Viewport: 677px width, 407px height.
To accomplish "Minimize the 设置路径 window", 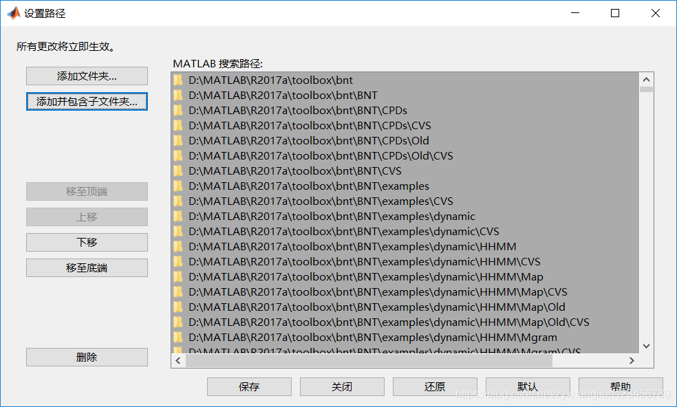I will click(575, 13).
